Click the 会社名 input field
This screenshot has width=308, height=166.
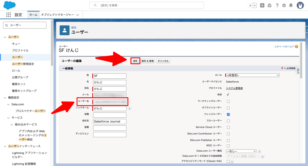[x=109, y=121]
